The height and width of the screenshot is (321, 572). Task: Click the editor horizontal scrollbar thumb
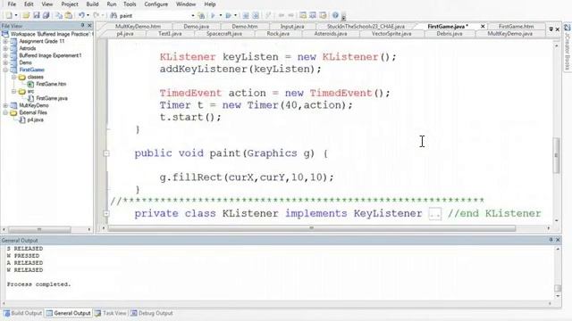pyautogui.click(x=312, y=228)
